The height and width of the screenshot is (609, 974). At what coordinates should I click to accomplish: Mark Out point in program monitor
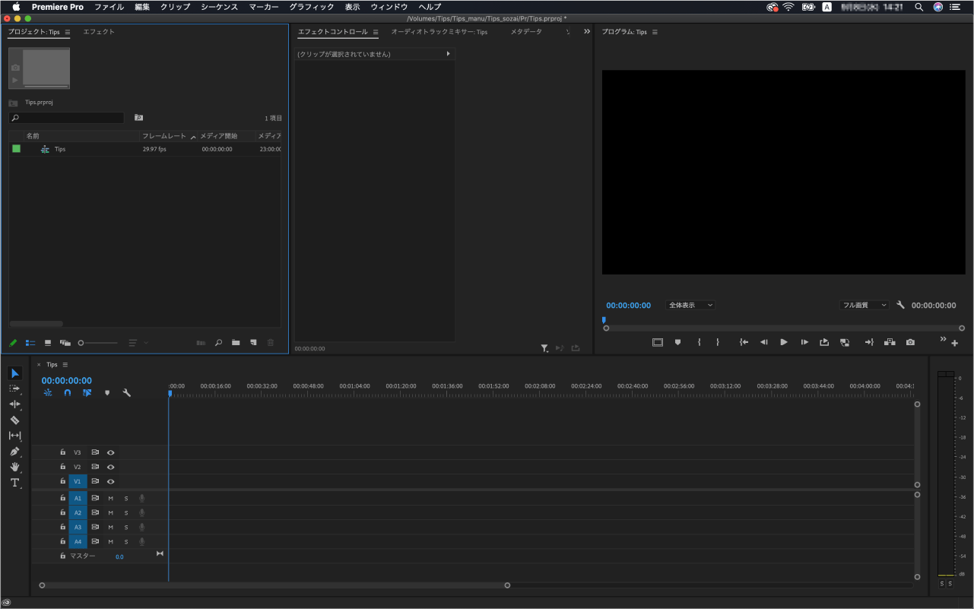coord(717,342)
